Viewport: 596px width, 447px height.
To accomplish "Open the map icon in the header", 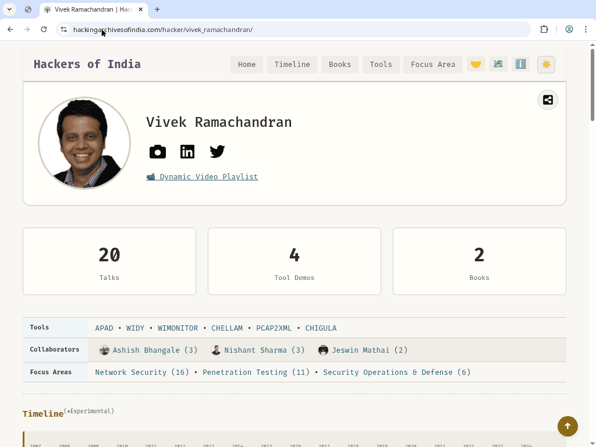I will 498,64.
